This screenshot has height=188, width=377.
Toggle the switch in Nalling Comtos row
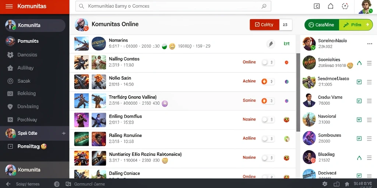(x=268, y=62)
